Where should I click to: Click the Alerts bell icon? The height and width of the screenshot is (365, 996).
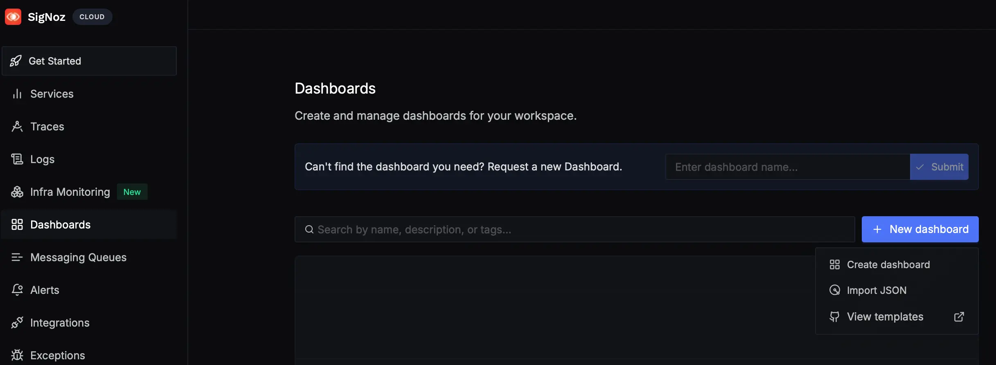point(17,290)
